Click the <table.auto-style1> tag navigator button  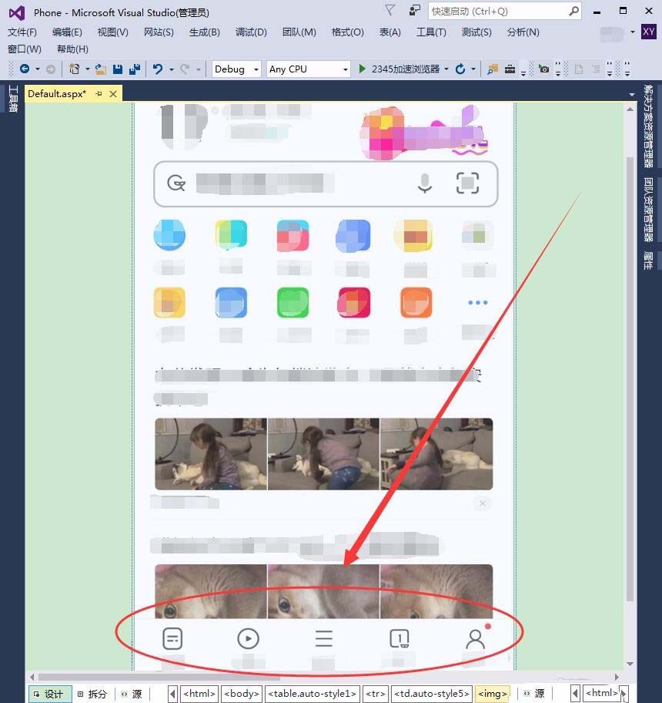(312, 693)
